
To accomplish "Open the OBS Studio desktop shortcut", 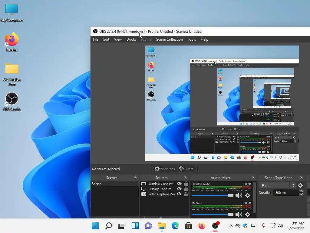I will coord(12,101).
